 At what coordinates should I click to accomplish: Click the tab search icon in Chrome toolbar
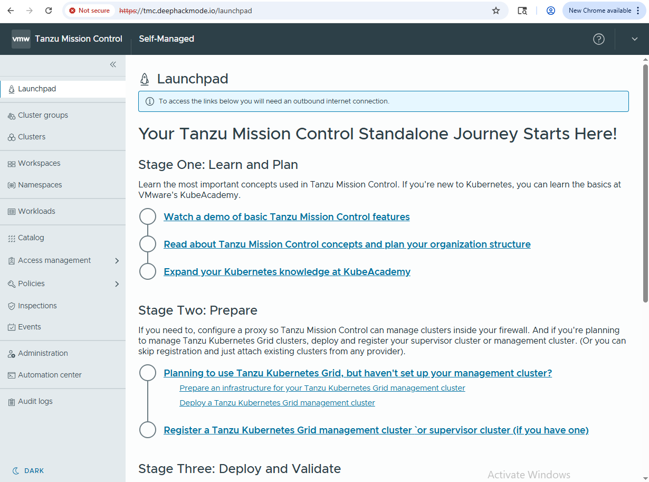pyautogui.click(x=522, y=11)
